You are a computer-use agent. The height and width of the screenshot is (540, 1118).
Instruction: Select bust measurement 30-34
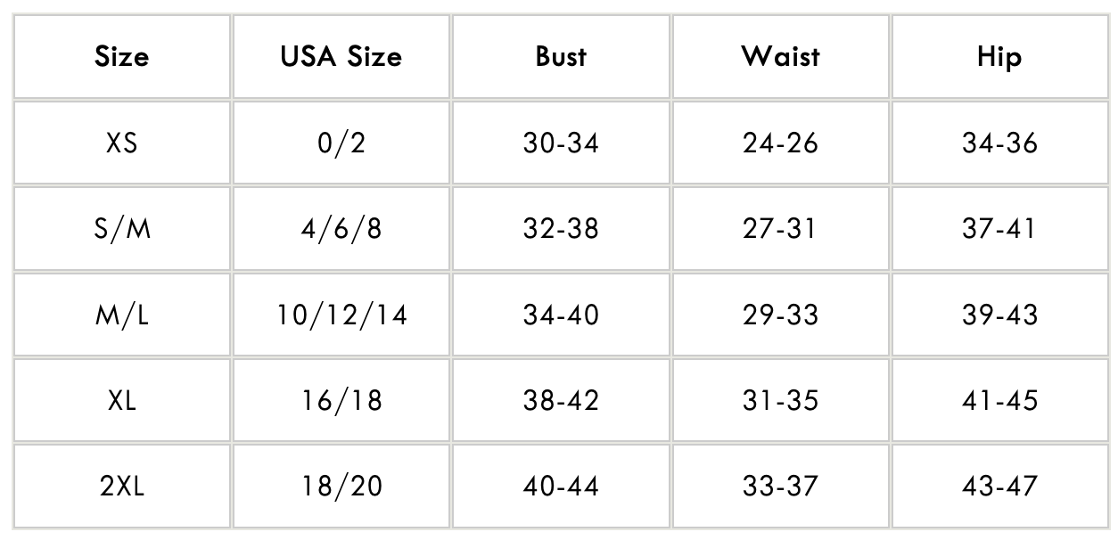[561, 143]
